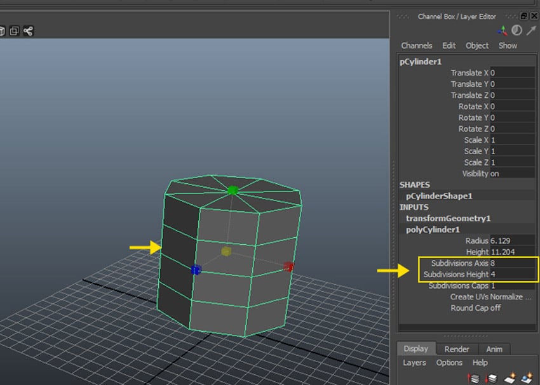Screen dimensions: 540x385
Task: Click the colored XYZ axis manipulator icon
Action: 503,30
